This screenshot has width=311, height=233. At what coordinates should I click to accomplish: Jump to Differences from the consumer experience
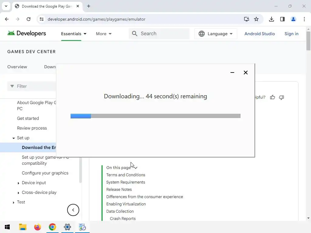point(145,197)
